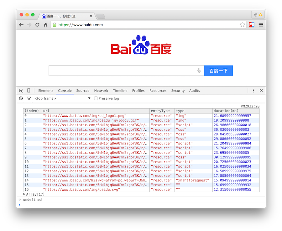Click the 百度一下 search button
This screenshot has width=282, height=231.
click(x=218, y=71)
